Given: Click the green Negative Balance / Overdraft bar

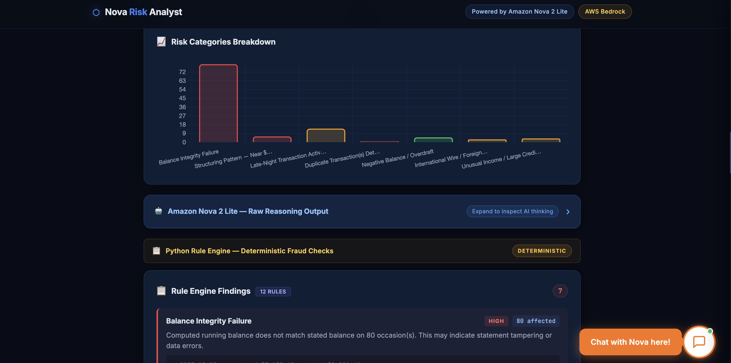Looking at the screenshot, I should pyautogui.click(x=433, y=140).
